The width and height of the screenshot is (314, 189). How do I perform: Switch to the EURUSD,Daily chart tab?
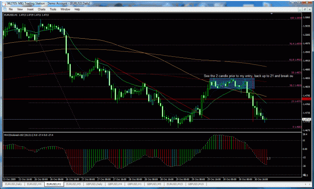pos(14,184)
